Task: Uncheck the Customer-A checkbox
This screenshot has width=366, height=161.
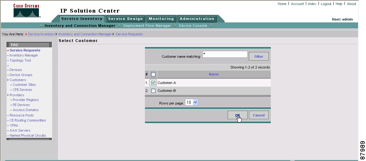Action: coord(153,83)
